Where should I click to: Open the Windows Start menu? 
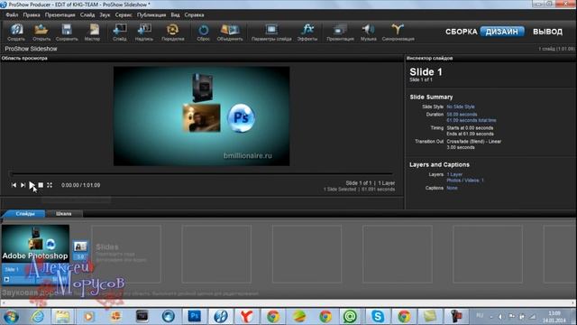(x=11, y=317)
